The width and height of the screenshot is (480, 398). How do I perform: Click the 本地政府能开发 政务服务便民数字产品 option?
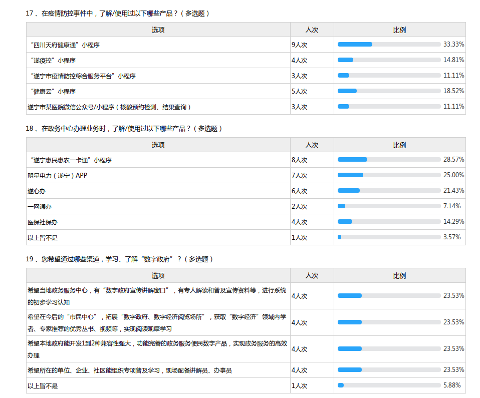click(157, 344)
